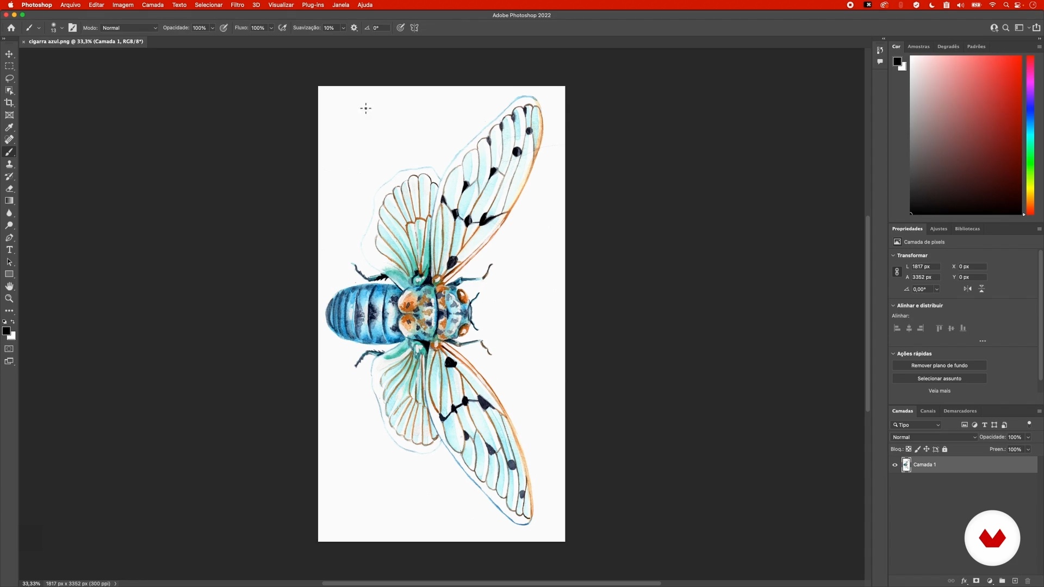The width and height of the screenshot is (1044, 587).
Task: Select the Eraser tool
Action: click(9, 189)
